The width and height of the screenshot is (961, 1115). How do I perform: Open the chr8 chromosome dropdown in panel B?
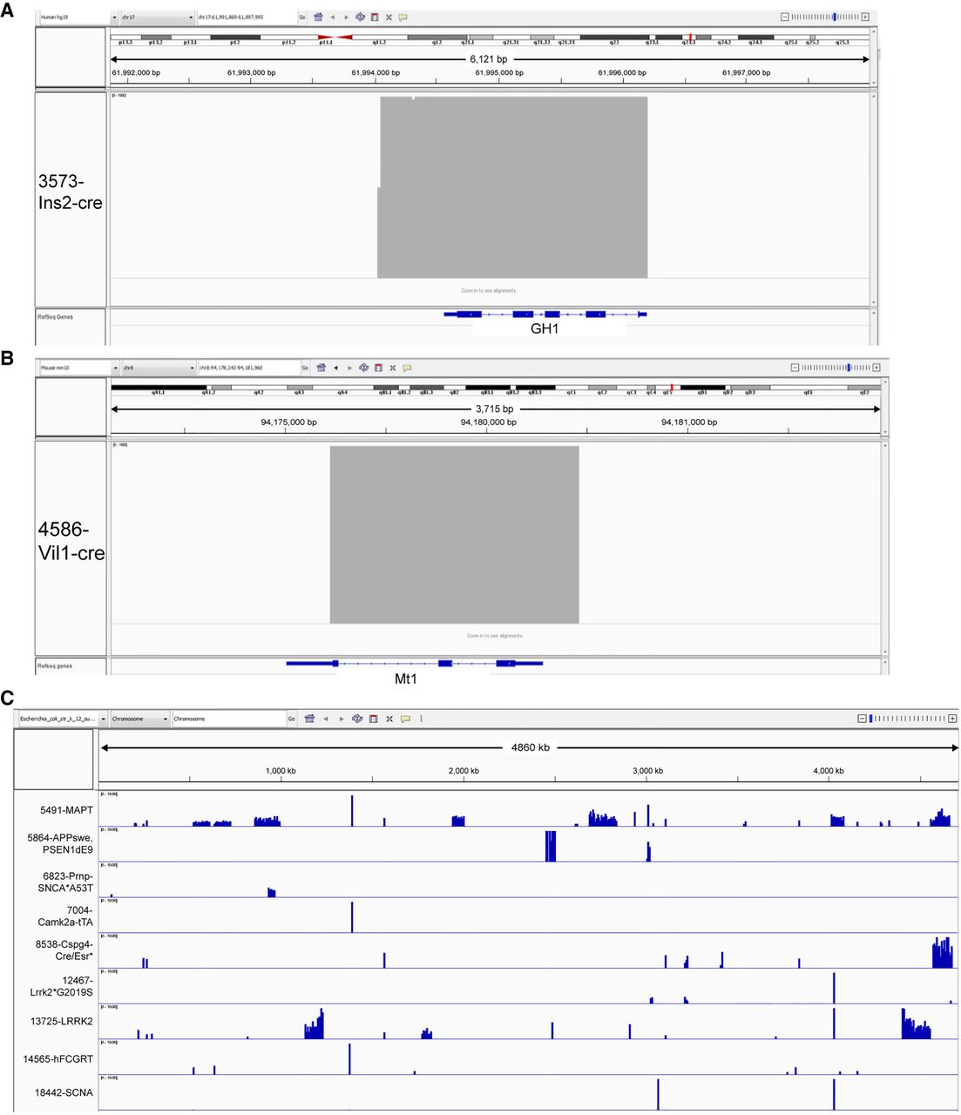point(158,368)
